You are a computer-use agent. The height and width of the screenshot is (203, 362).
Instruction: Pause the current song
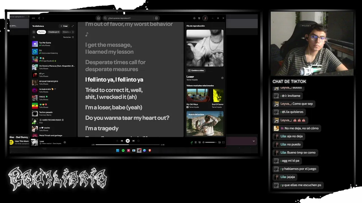point(128,141)
